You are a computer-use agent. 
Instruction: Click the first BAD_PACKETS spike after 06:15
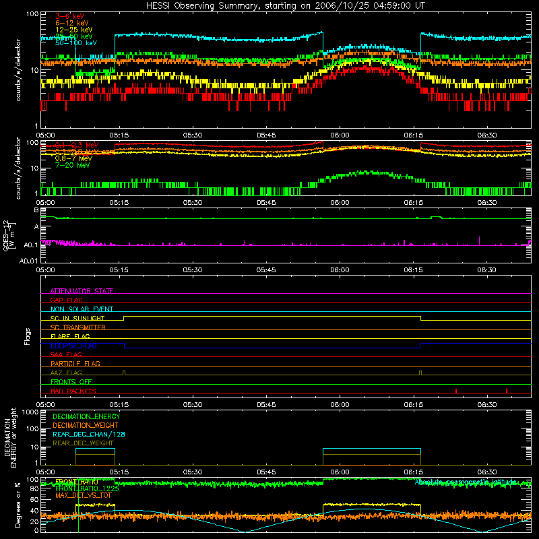[x=456, y=391]
